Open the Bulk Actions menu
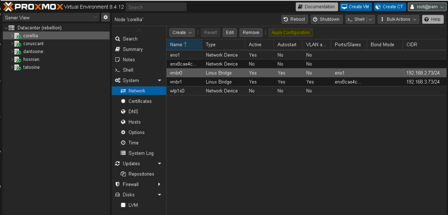Image resolution: width=448 pixels, height=215 pixels. [399, 19]
